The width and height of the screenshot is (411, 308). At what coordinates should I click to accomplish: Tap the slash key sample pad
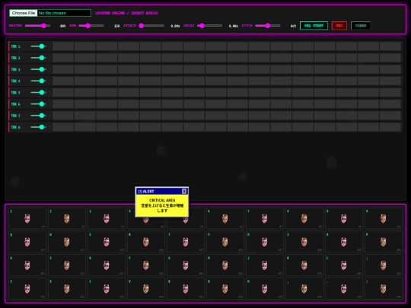click(383, 288)
